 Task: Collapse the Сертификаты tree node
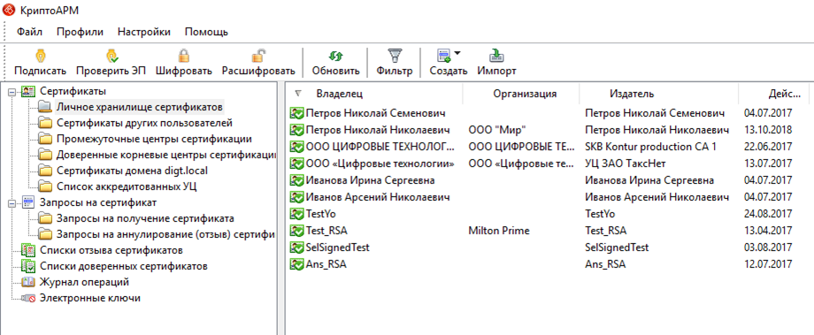point(12,92)
